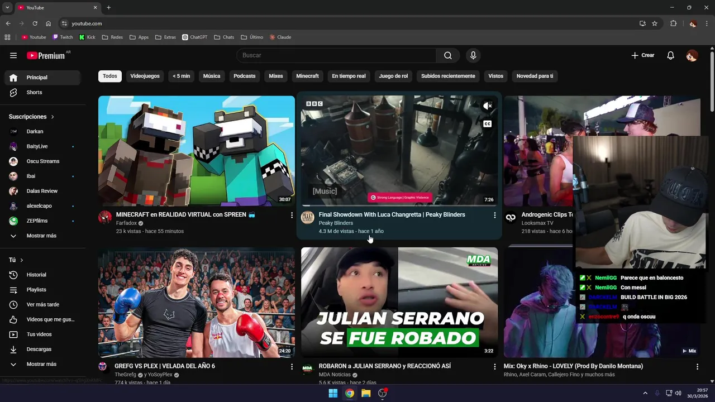Open Twitch bookmark in bookmarks bar
The height and width of the screenshot is (402, 715).
(63, 37)
